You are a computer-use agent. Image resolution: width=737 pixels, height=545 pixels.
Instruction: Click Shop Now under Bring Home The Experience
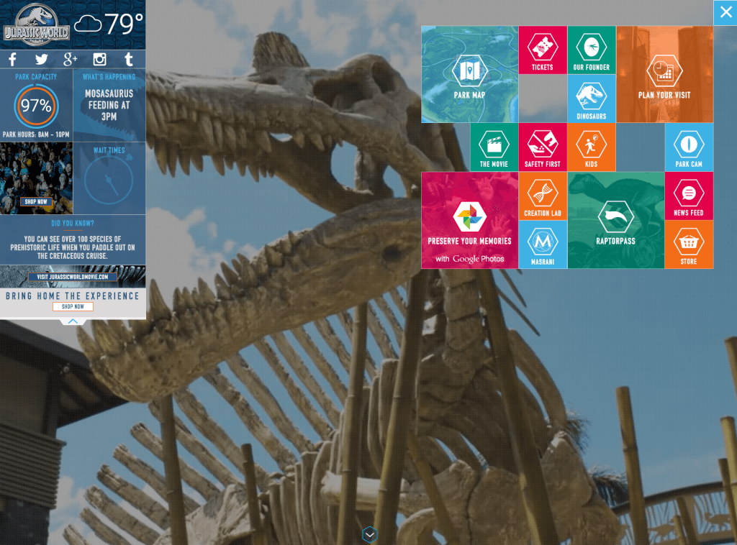click(x=72, y=306)
